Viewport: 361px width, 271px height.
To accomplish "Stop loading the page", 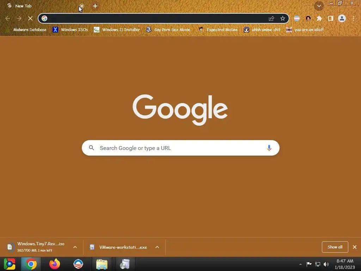I will coord(30,18).
